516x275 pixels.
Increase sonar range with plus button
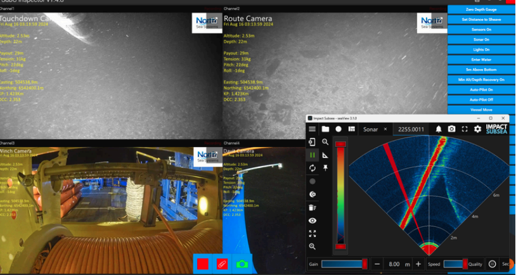pos(418,264)
